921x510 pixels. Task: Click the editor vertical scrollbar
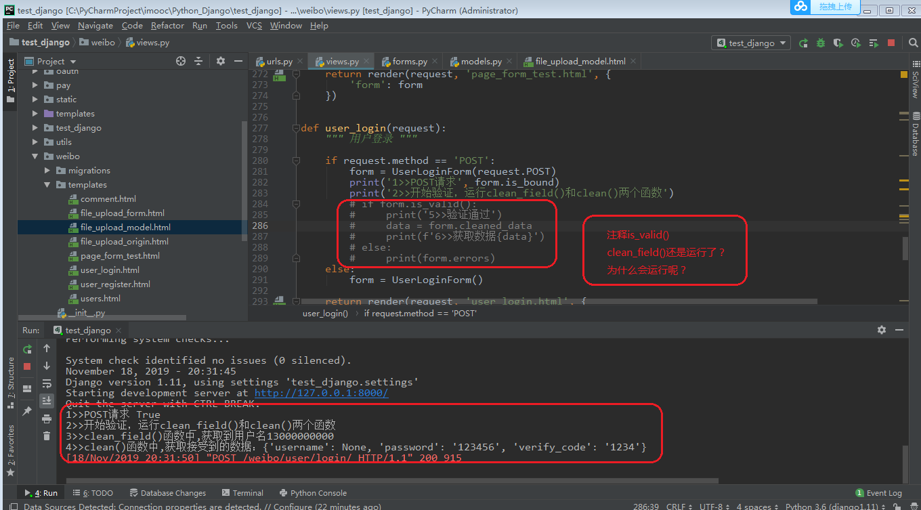click(905, 248)
